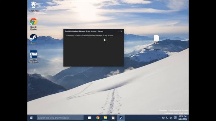
Task: Launch Google Chrome from the desktop shortcut
Action: (33, 24)
